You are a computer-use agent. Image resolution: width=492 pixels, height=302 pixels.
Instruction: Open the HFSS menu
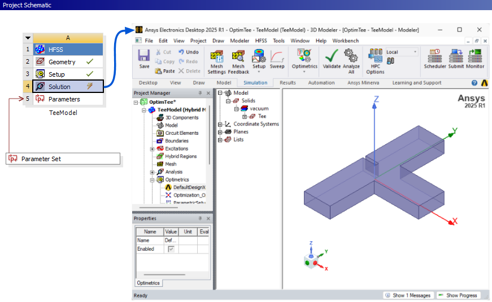point(261,41)
